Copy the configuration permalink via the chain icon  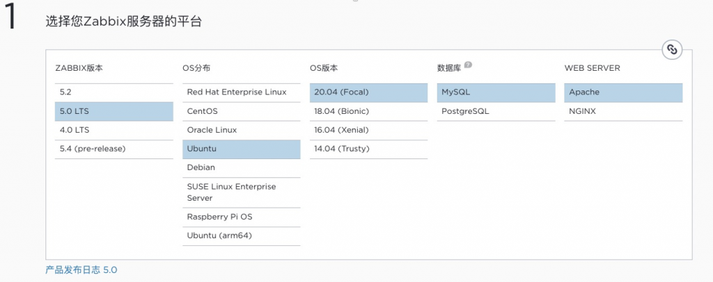672,49
